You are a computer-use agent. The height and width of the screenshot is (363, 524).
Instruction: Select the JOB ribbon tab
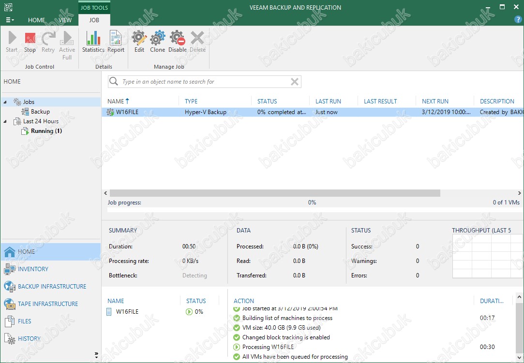[94, 20]
